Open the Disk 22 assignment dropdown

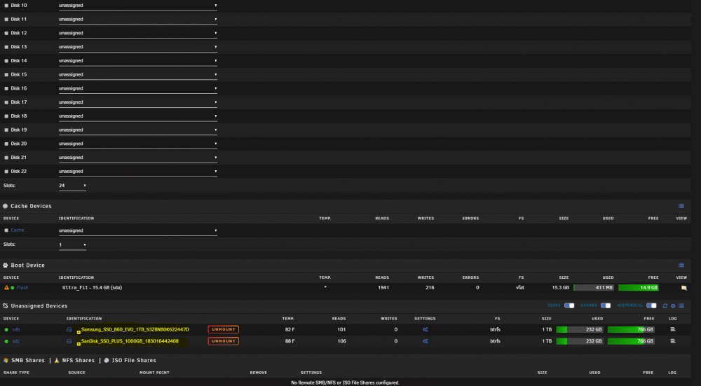click(137, 172)
